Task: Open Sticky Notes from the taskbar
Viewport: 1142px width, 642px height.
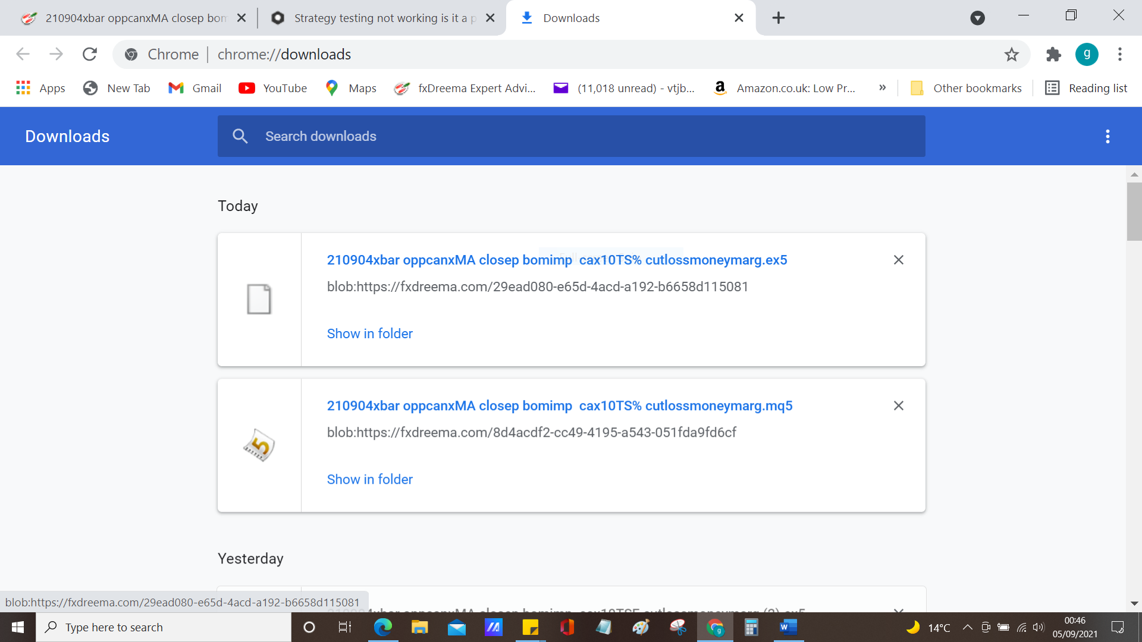Action: (530, 627)
